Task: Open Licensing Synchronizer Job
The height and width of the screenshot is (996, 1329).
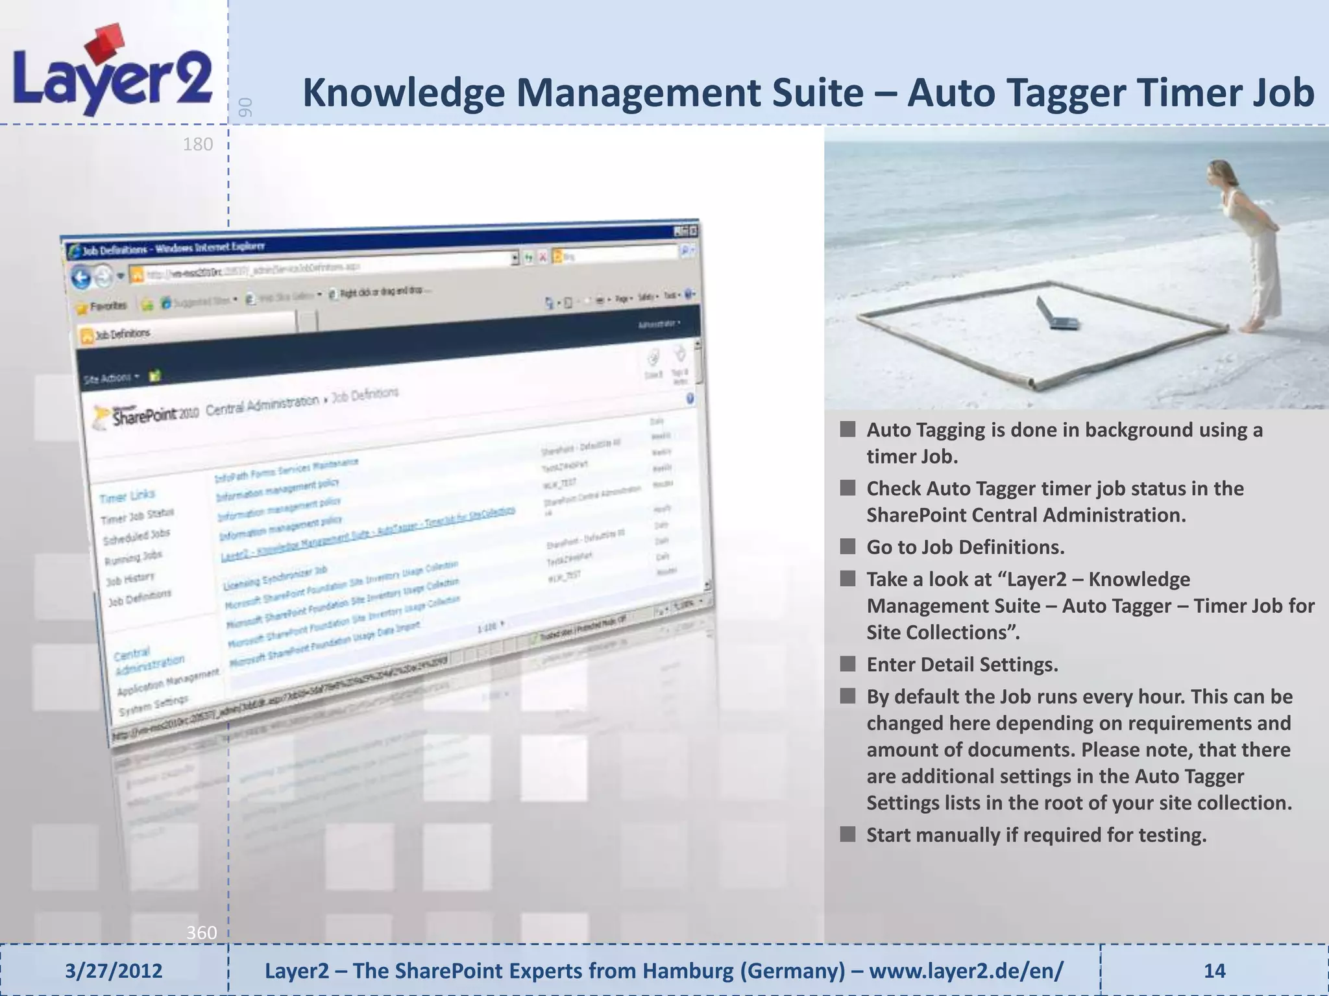Action: pos(275,578)
